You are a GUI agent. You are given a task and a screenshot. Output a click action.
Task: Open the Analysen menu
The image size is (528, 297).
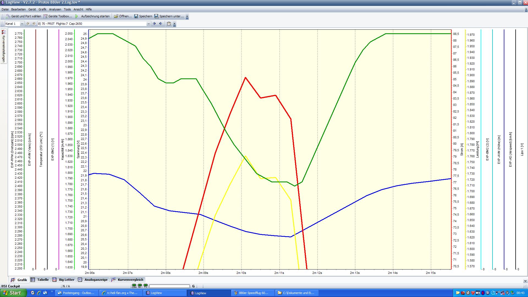point(55,9)
